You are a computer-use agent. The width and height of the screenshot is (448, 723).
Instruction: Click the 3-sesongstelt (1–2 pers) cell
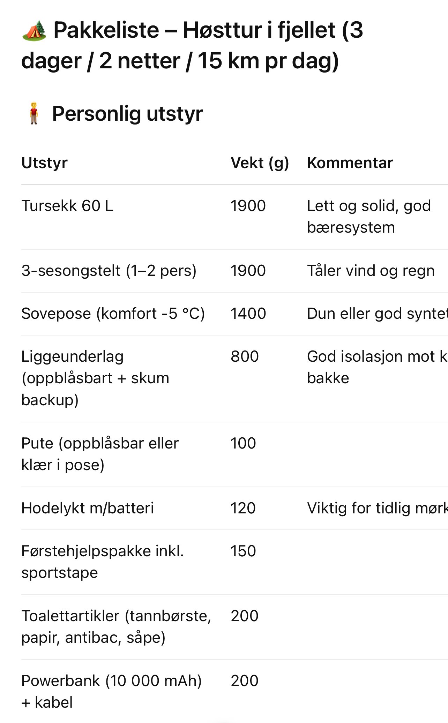tap(109, 271)
